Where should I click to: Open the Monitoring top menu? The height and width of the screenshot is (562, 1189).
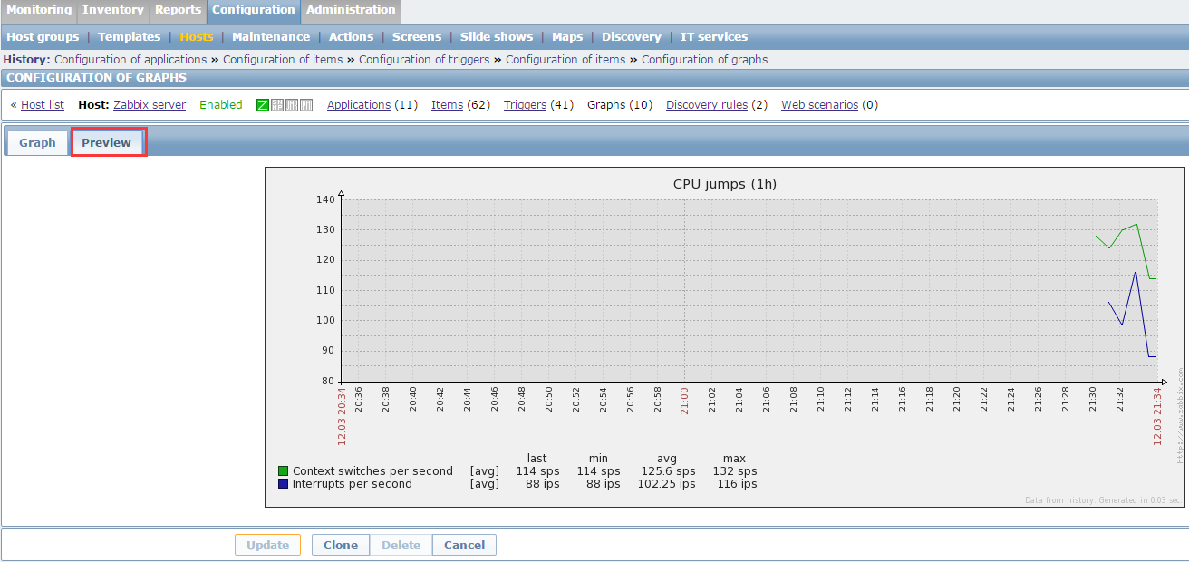coord(39,10)
